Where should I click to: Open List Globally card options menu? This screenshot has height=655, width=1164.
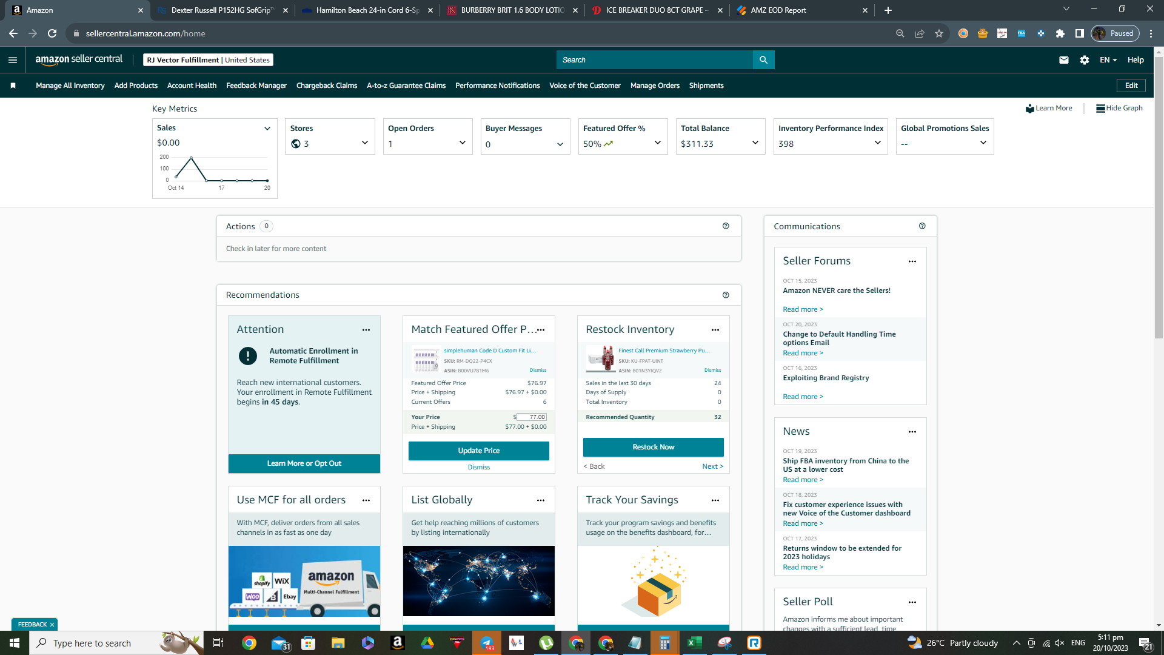(541, 500)
